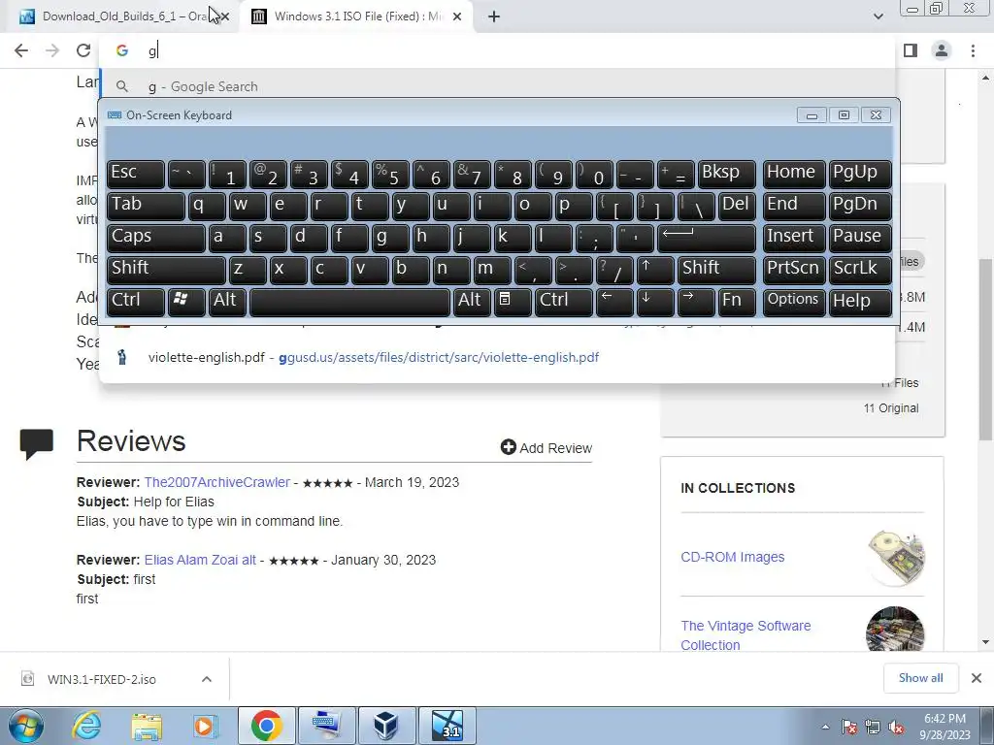Click Show all downloads button

tap(920, 678)
